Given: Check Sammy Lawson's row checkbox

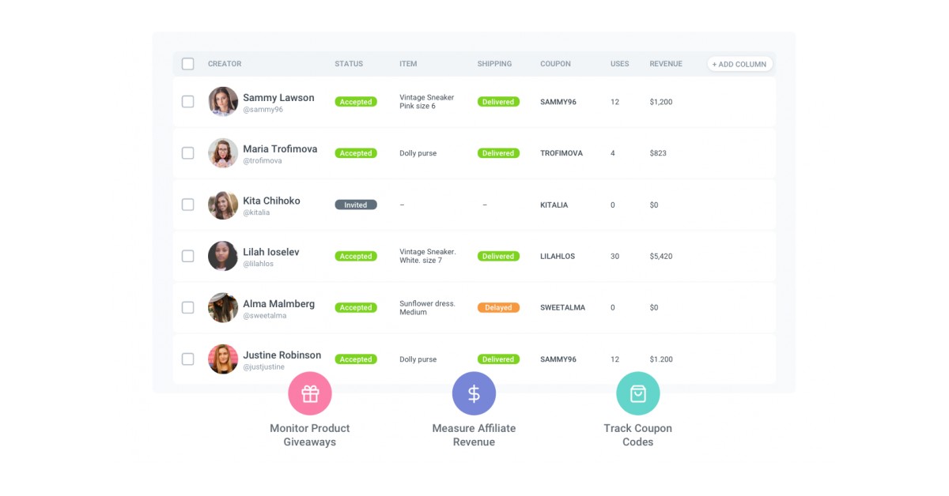Looking at the screenshot, I should (x=187, y=101).
